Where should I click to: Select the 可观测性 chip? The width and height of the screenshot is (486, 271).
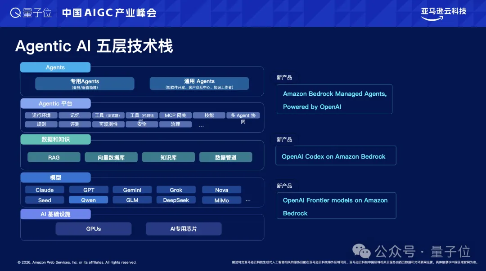(x=108, y=124)
